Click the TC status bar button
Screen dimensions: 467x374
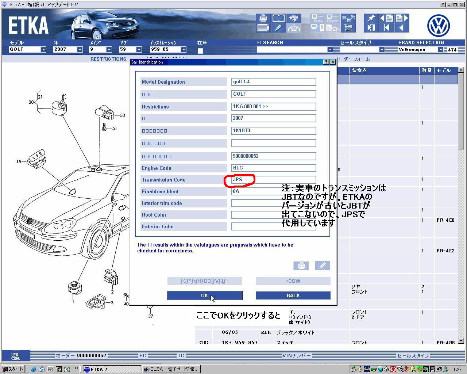[181, 355]
